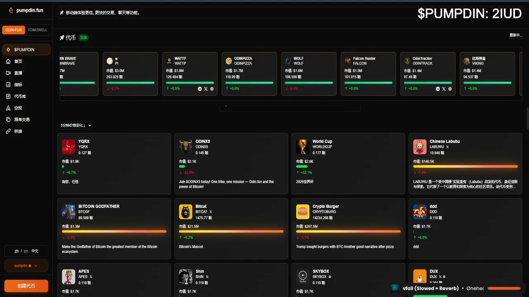The height and width of the screenshot is (297, 529).
Task: Open the 直播 live camera icon
Action: click(x=8, y=73)
